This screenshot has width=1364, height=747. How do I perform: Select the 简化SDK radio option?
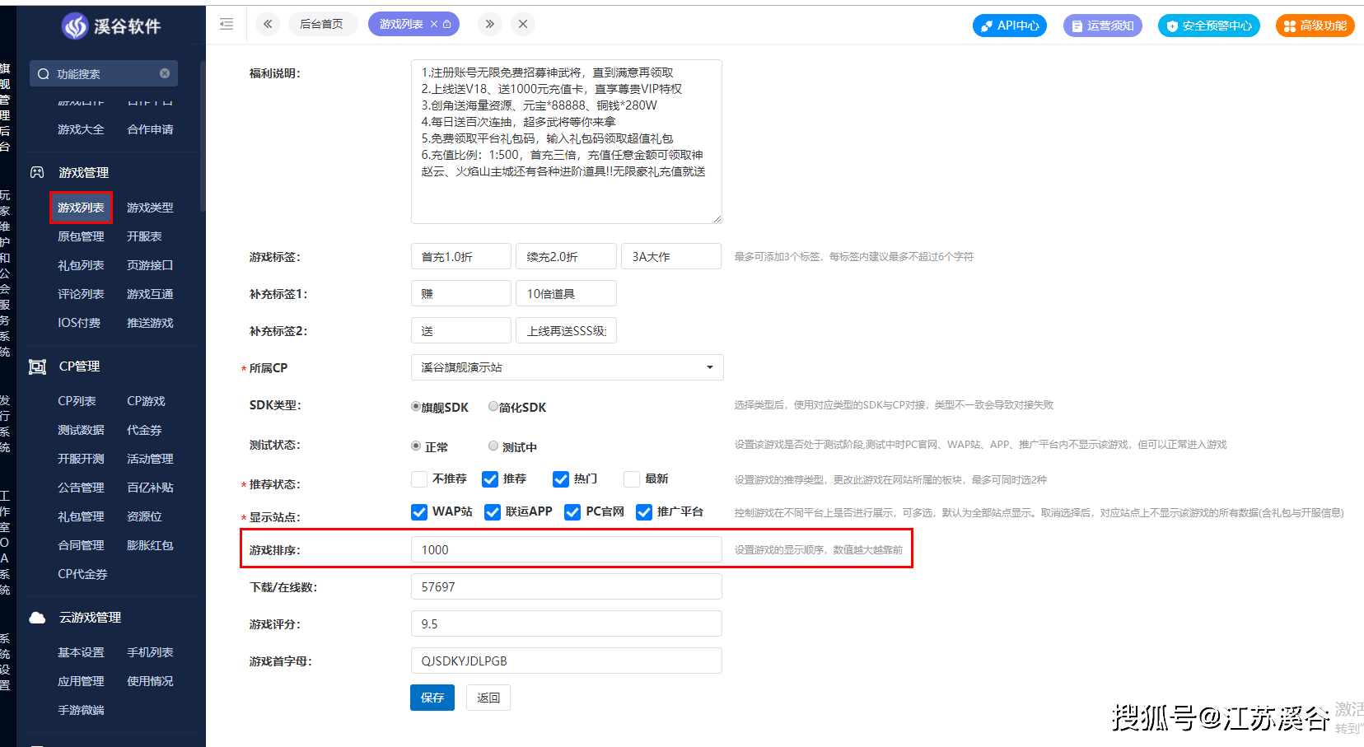tap(493, 406)
